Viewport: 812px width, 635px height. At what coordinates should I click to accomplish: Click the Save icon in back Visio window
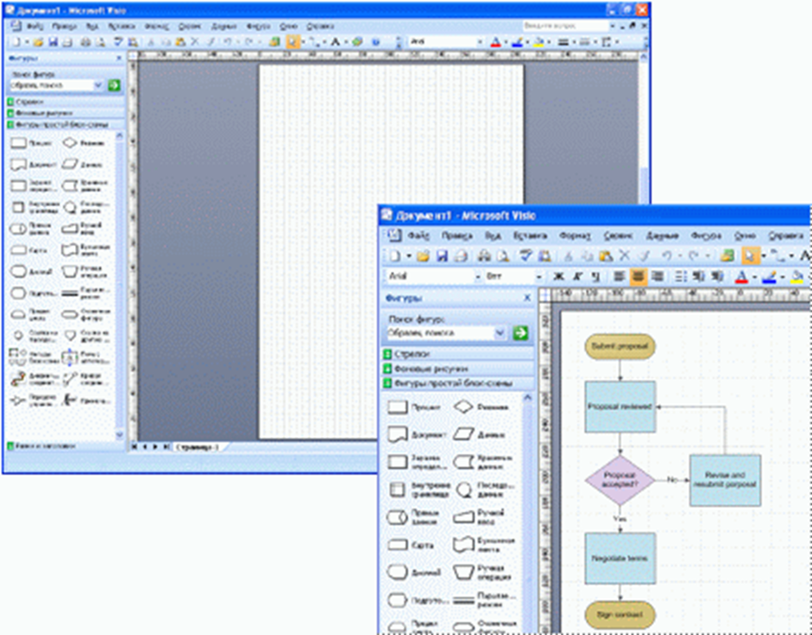tap(54, 42)
